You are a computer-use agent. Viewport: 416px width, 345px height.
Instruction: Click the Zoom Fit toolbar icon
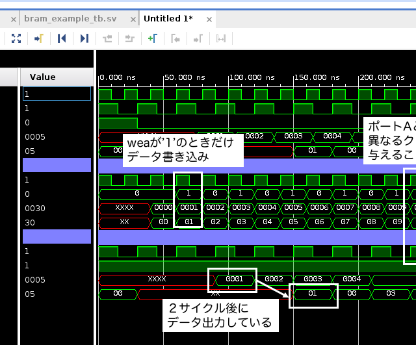16,39
